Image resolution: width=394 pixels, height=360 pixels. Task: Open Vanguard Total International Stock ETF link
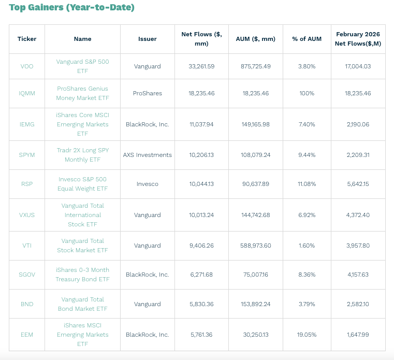(82, 215)
